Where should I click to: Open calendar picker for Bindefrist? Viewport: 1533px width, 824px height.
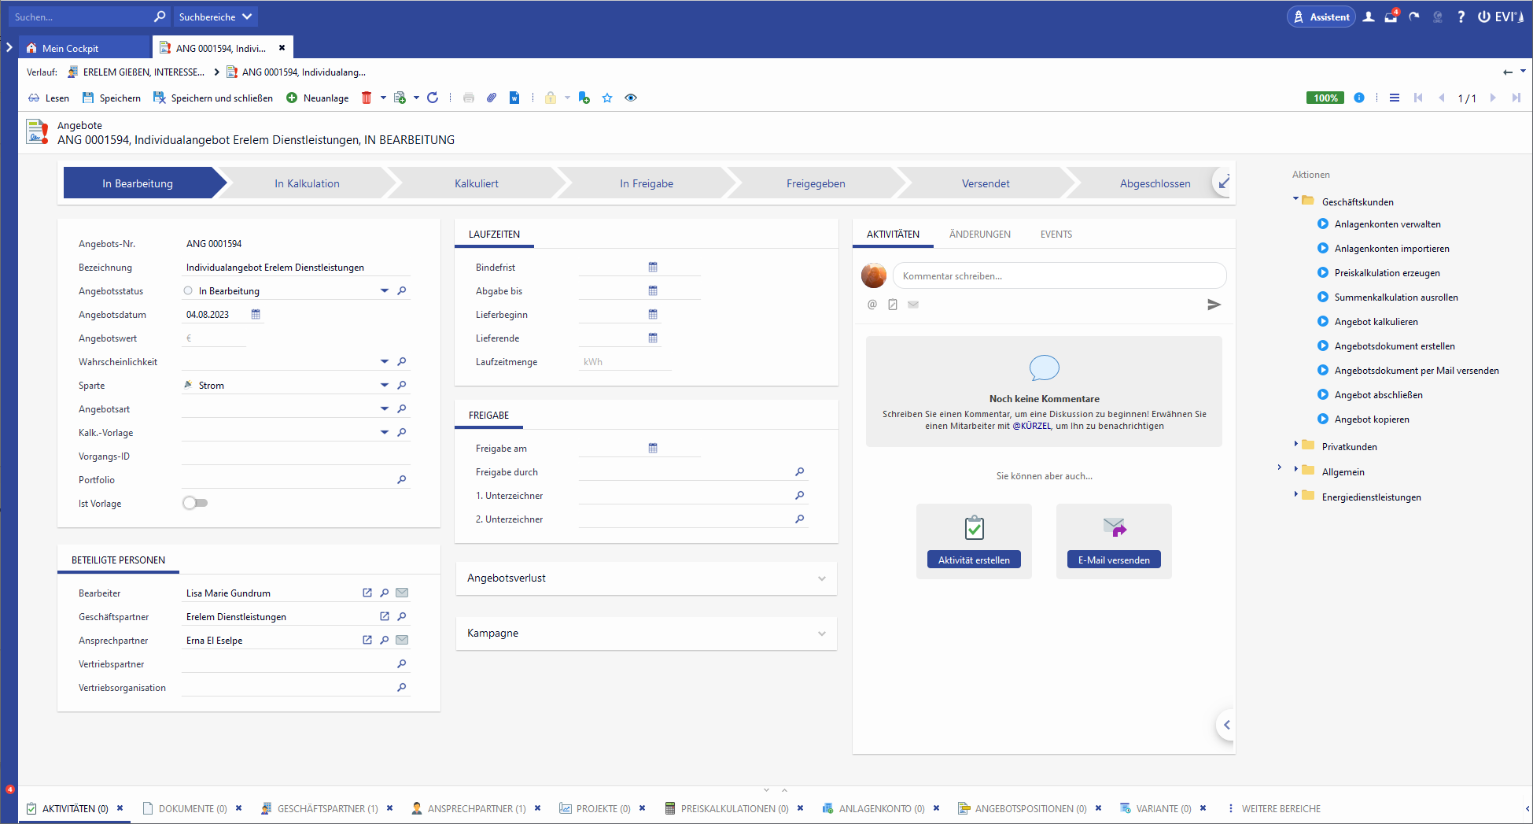point(653,268)
